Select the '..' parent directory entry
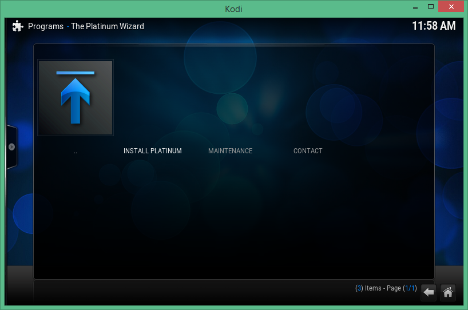468x310 pixels. coord(76,152)
